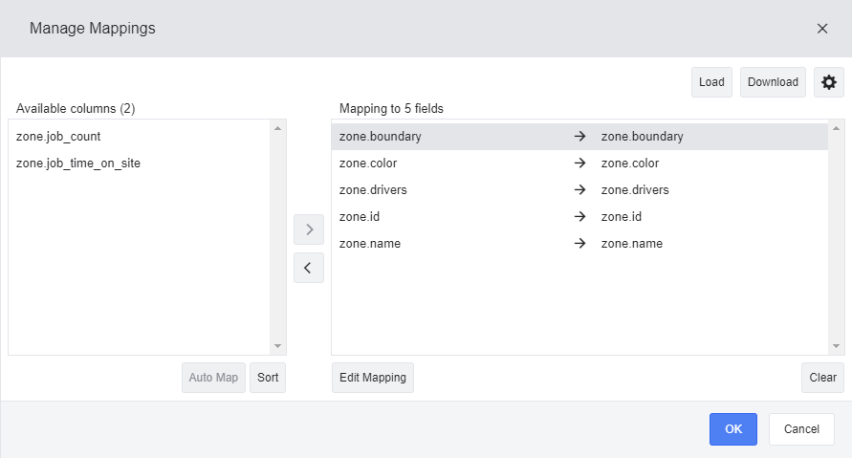Open the gear settings icon
The height and width of the screenshot is (458, 852).
coord(829,82)
